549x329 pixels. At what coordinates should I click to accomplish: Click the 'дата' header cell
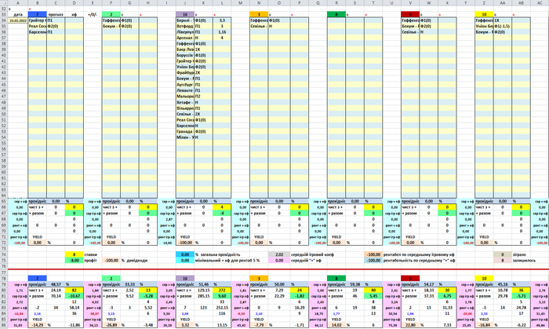point(18,15)
